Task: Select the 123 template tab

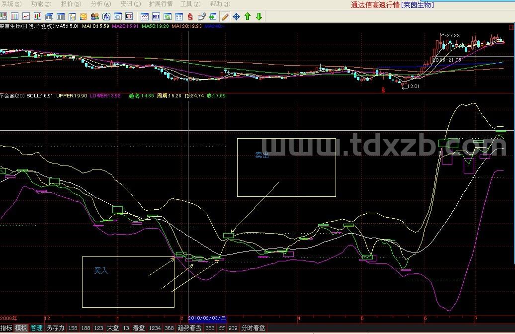Action: click(x=98, y=328)
